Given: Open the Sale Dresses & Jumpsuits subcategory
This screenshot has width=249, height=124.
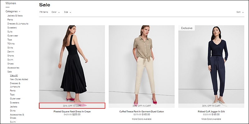Looking at the screenshot, I should point(15,85).
